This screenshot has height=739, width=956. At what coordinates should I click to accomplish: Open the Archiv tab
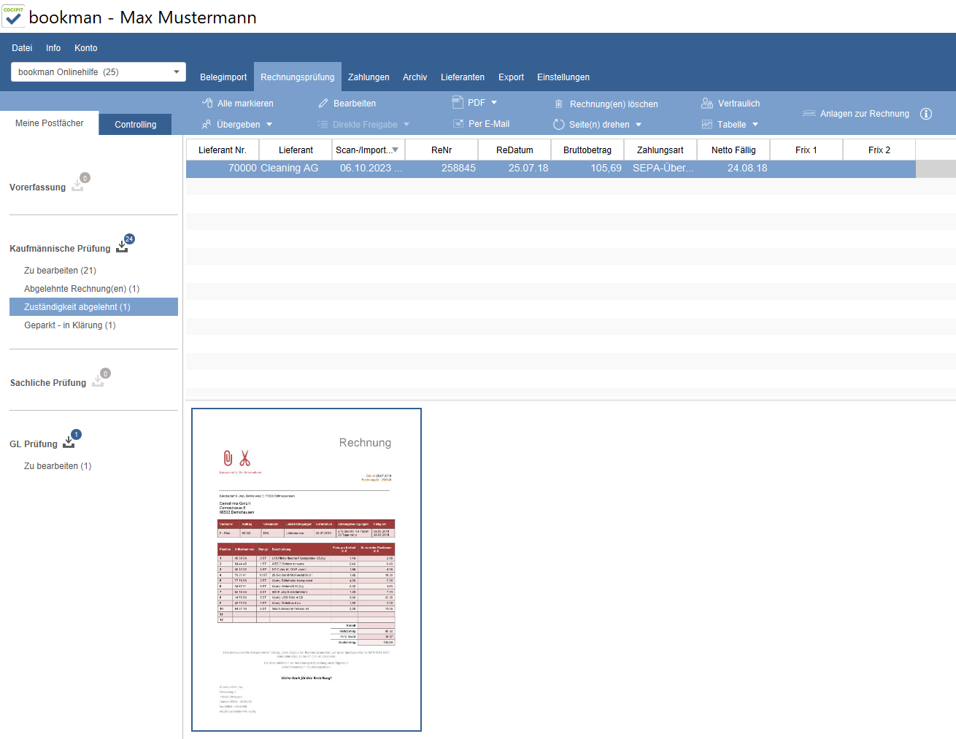pyautogui.click(x=415, y=77)
